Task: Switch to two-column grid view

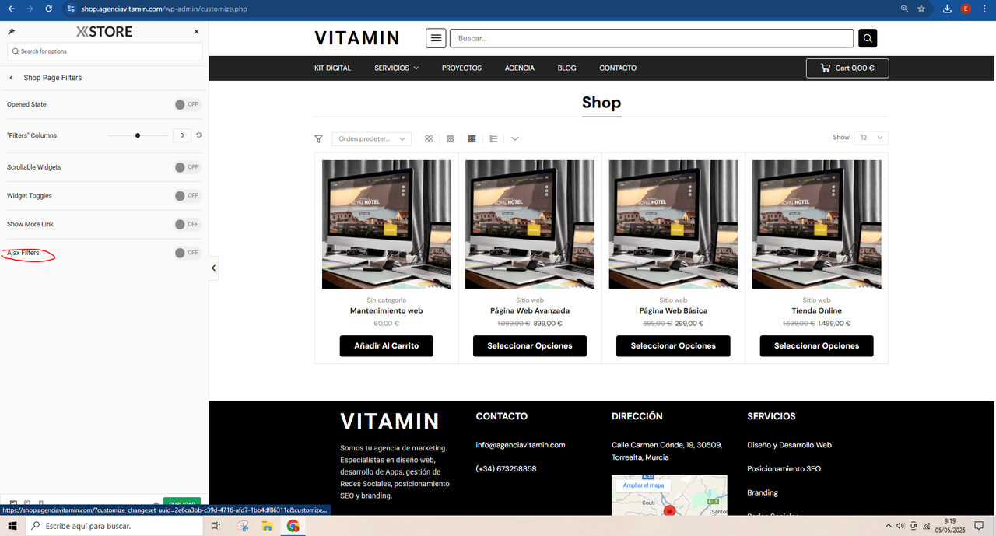Action: pyautogui.click(x=429, y=138)
